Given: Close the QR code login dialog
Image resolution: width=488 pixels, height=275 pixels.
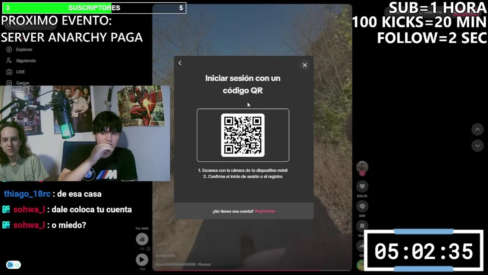Looking at the screenshot, I should tap(305, 65).
